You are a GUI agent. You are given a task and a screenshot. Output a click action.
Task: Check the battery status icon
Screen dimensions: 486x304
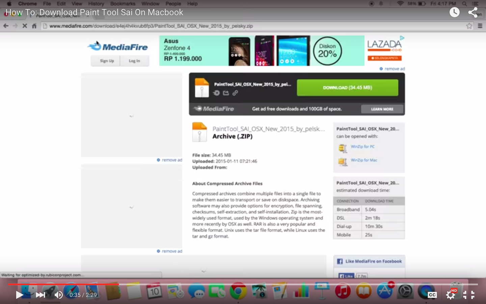pyautogui.click(x=422, y=4)
